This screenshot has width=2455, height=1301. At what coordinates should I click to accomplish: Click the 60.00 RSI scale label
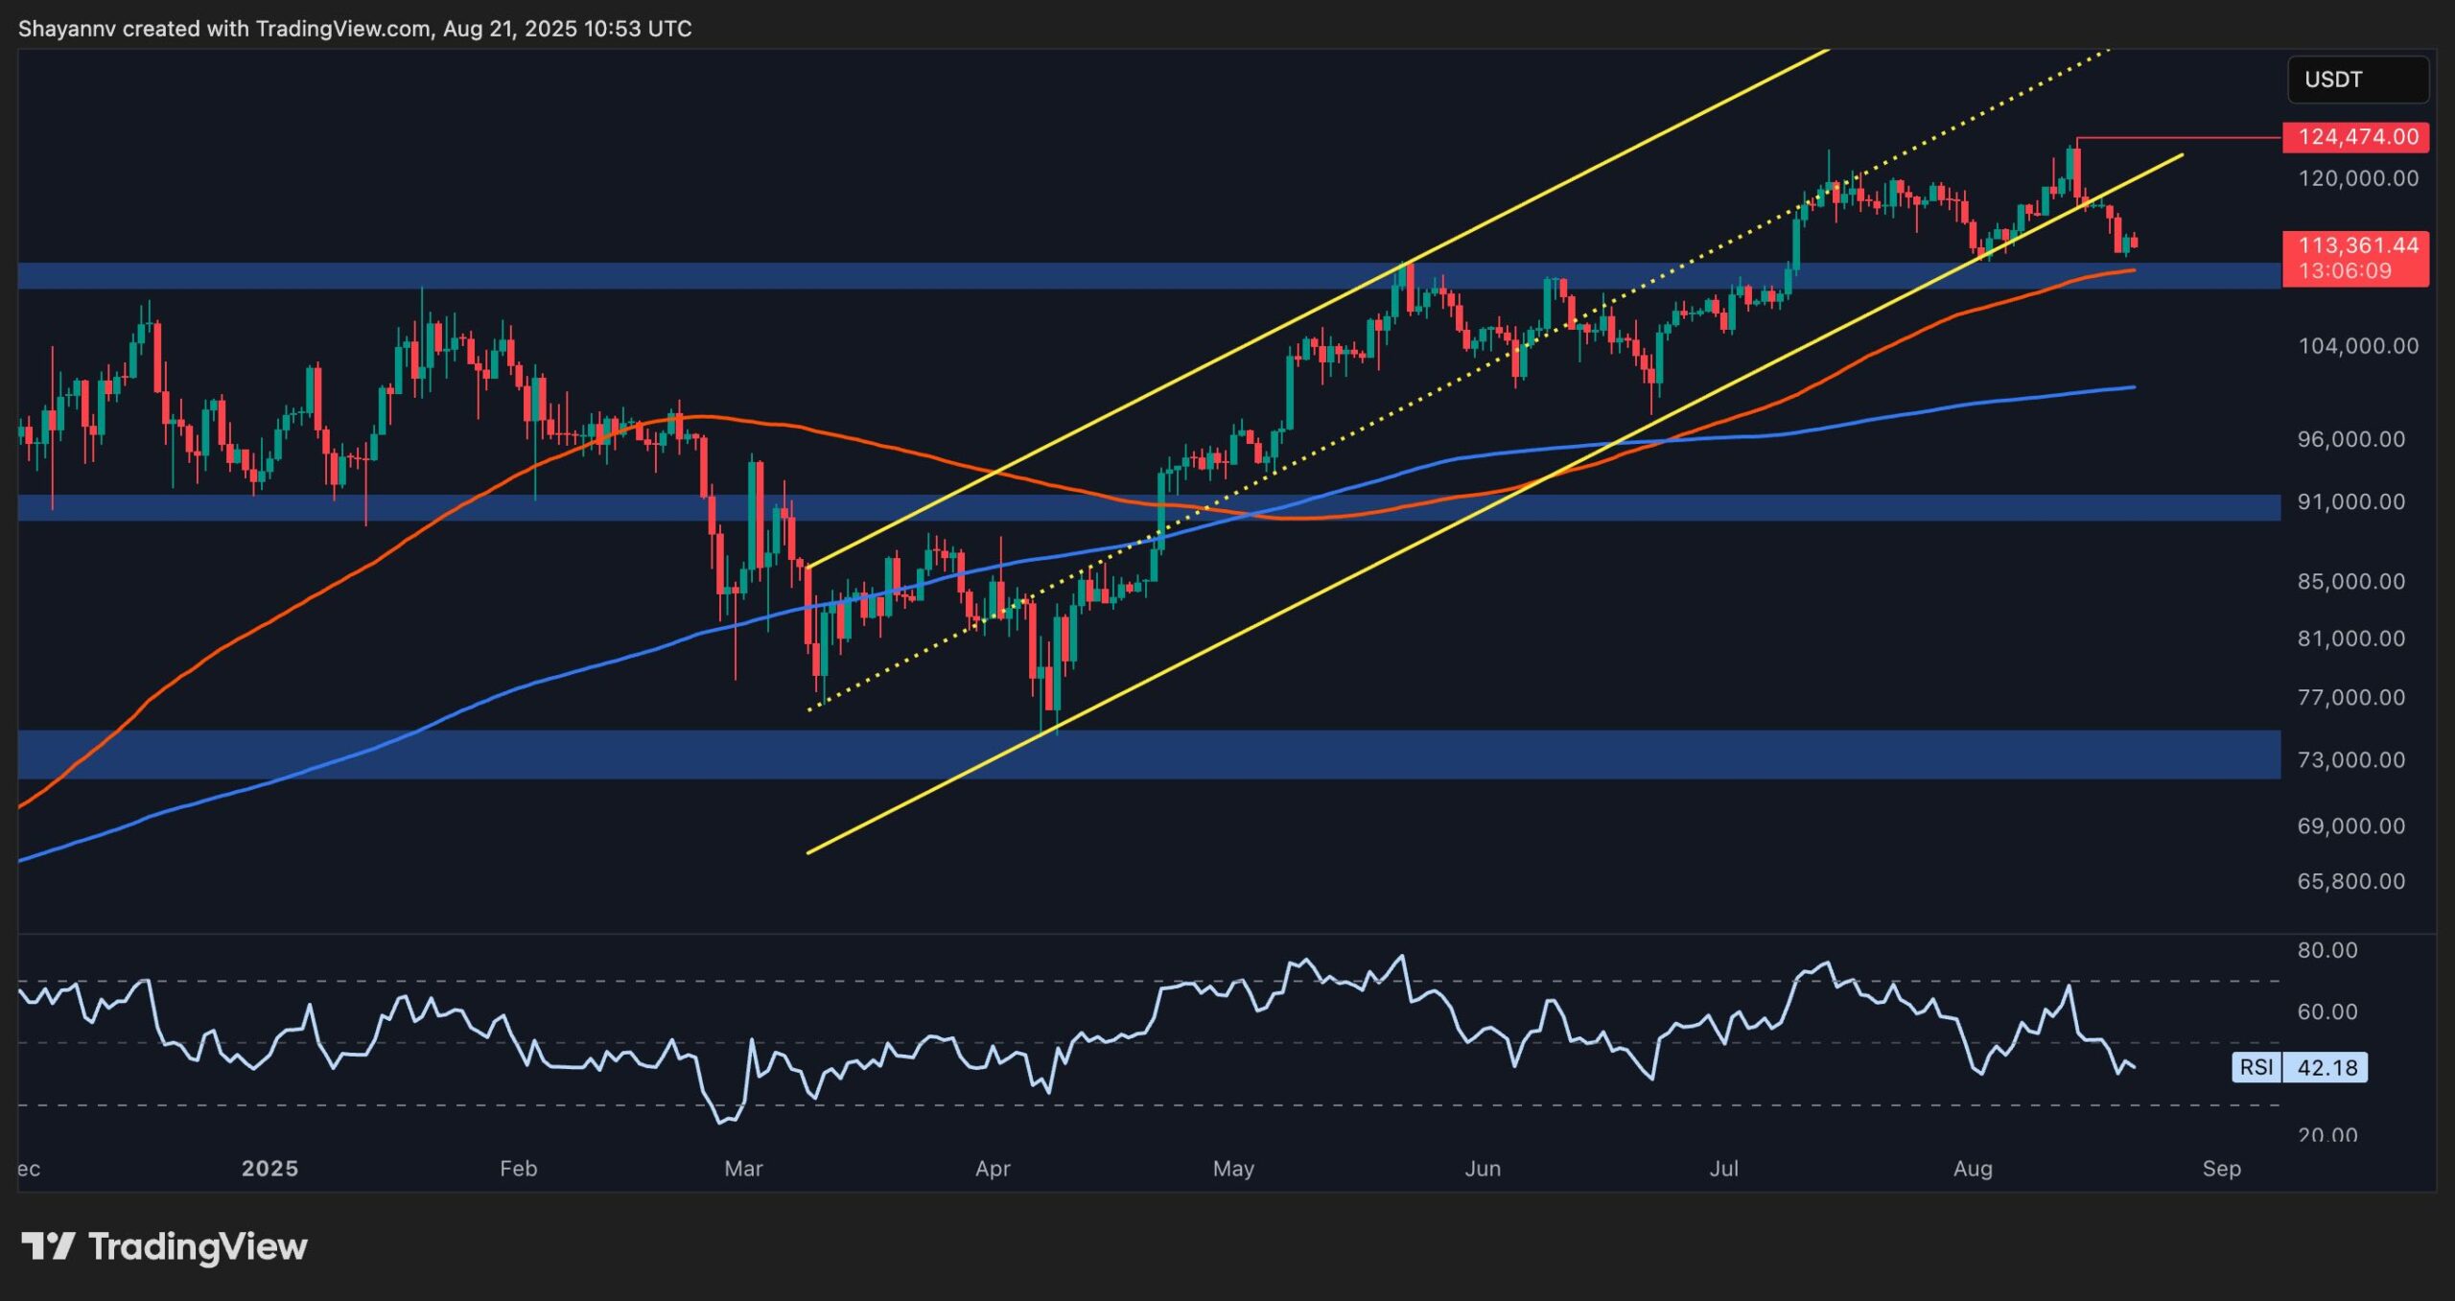(2326, 1012)
